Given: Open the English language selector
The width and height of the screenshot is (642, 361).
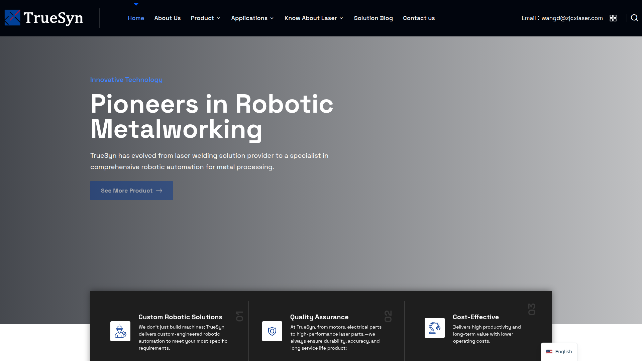Looking at the screenshot, I should (x=559, y=352).
